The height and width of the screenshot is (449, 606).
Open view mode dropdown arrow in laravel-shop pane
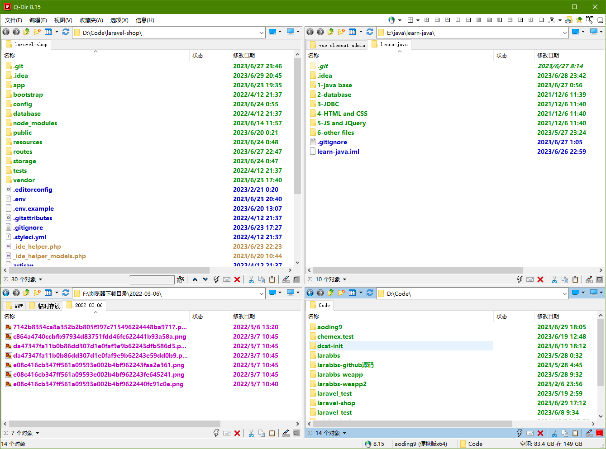(57, 32)
